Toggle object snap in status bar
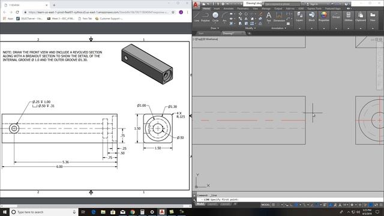The image size is (384, 216). pos(317,205)
